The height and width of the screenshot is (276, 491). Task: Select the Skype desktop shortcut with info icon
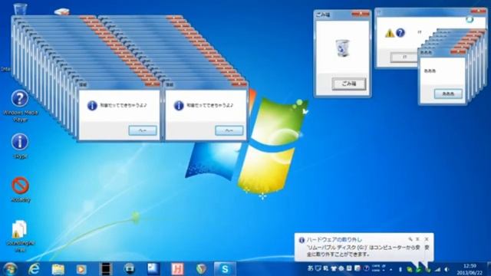(20, 146)
